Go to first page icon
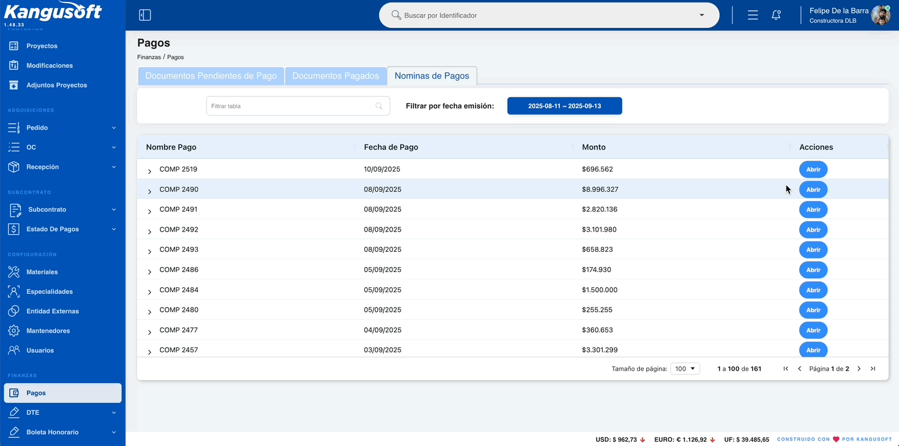The width and height of the screenshot is (899, 446). pos(786,369)
